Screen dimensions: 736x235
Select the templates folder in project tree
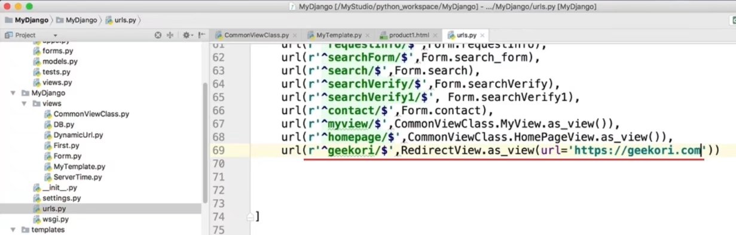coord(48,230)
